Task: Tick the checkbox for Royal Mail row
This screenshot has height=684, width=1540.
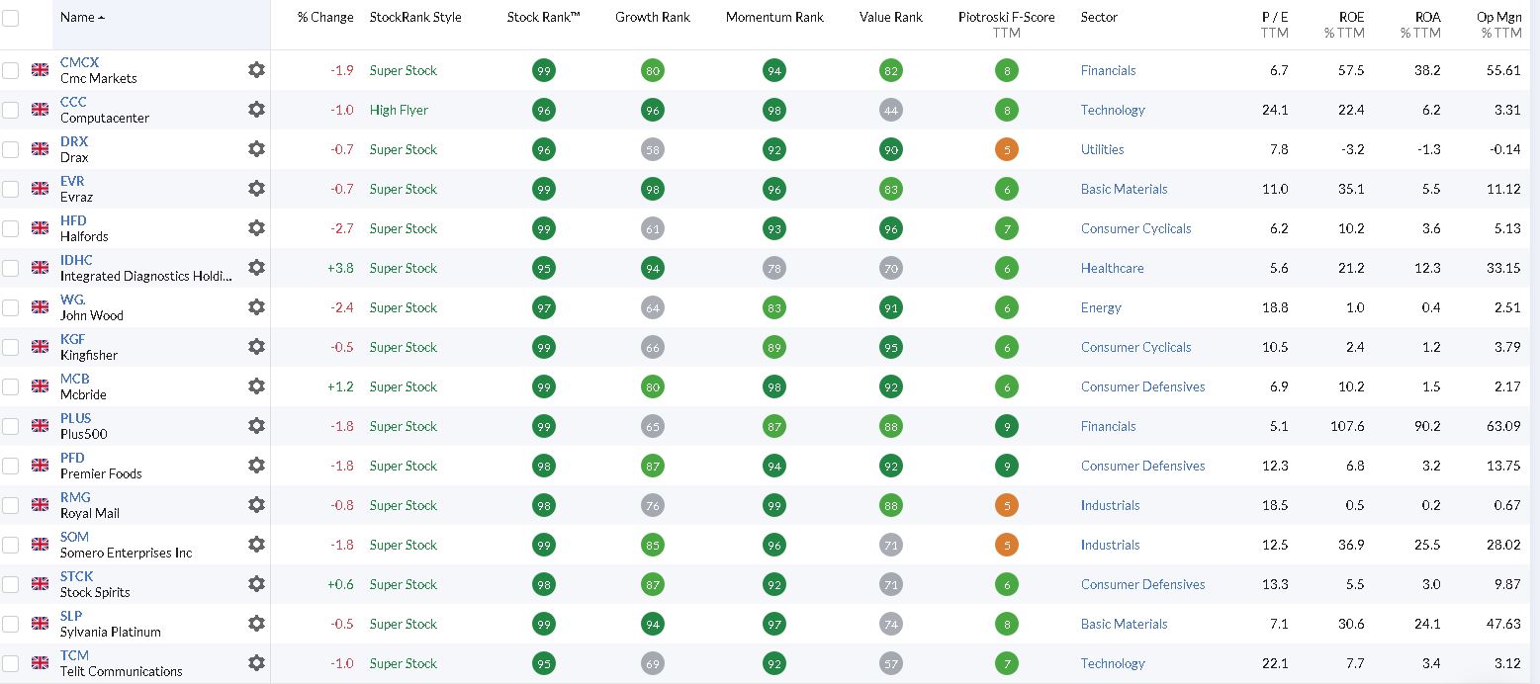Action: (10, 505)
